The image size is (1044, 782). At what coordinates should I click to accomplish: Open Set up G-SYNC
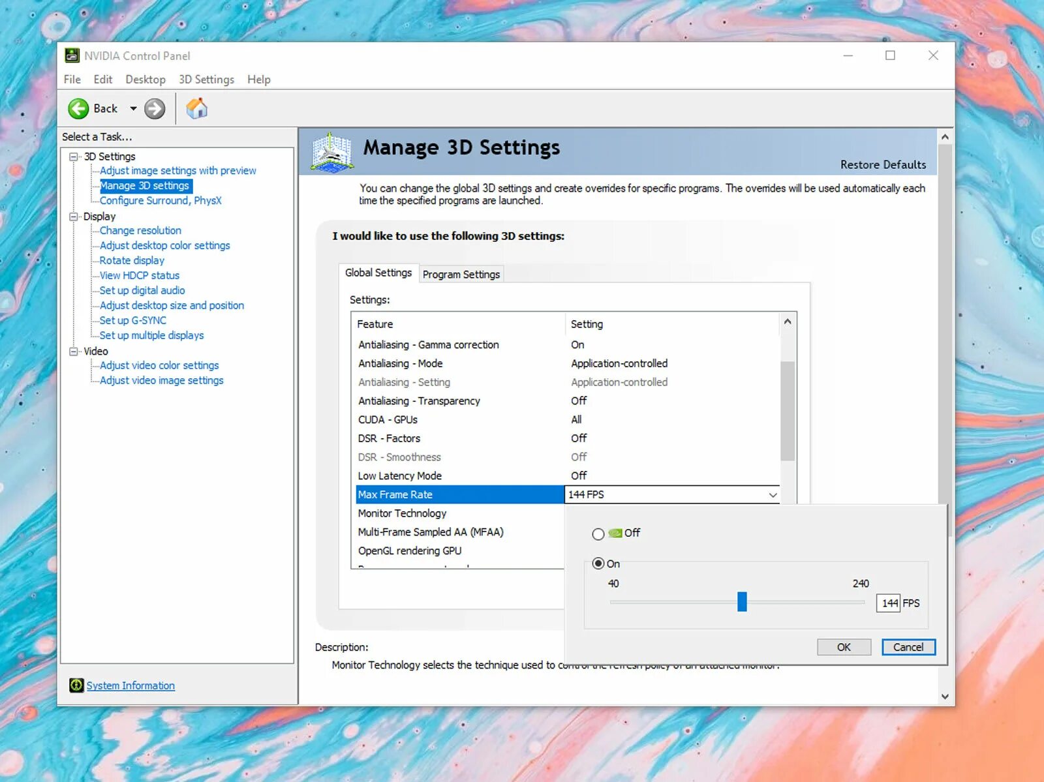click(x=132, y=320)
